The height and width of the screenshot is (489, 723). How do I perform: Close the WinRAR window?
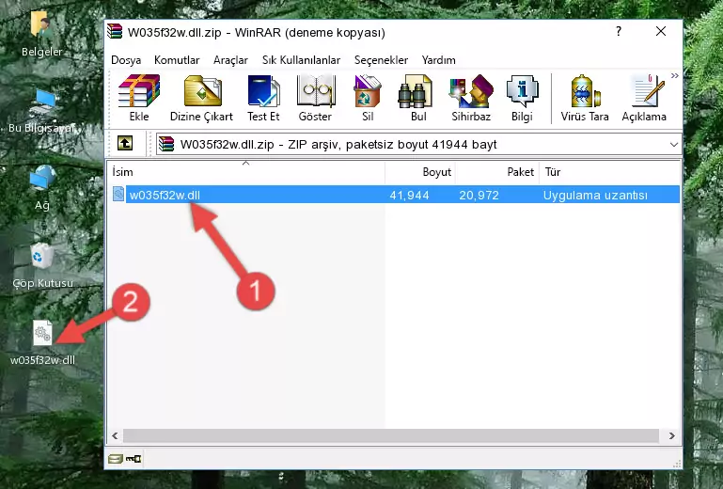[x=661, y=31]
